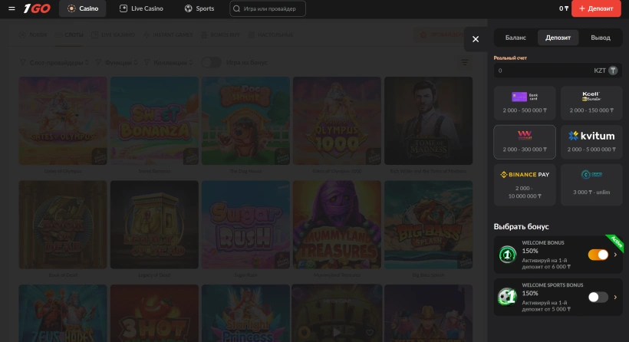
Task: Expand Welcome Bonus details arrow
Action: (615, 255)
